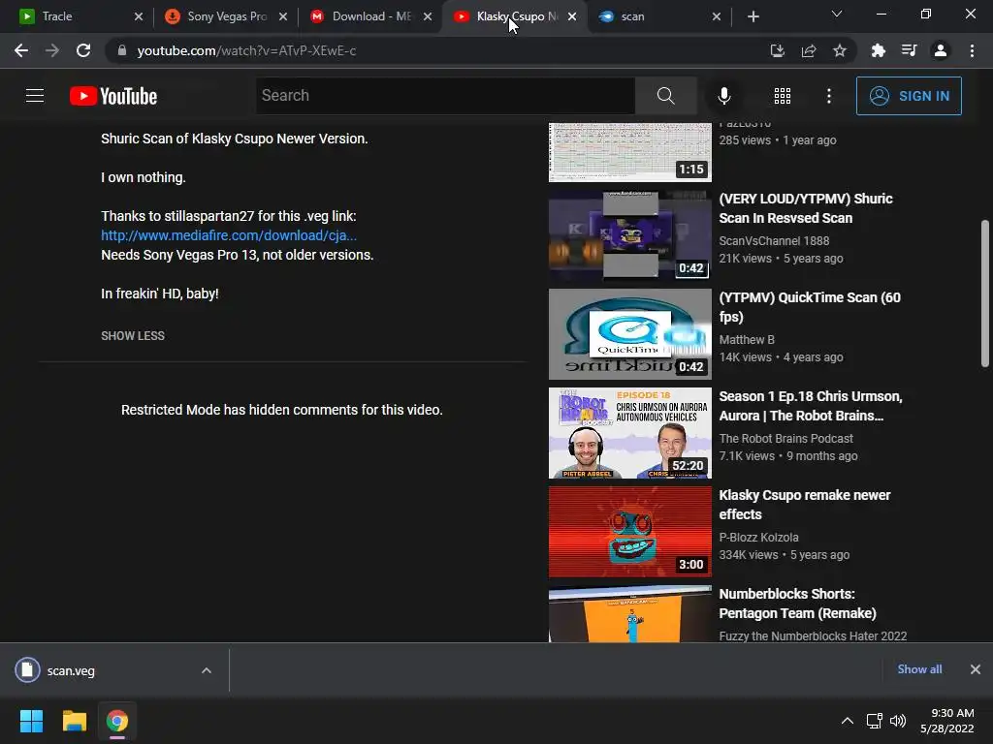The width and height of the screenshot is (993, 744).
Task: Start voice search with the microphone
Action: click(723, 96)
